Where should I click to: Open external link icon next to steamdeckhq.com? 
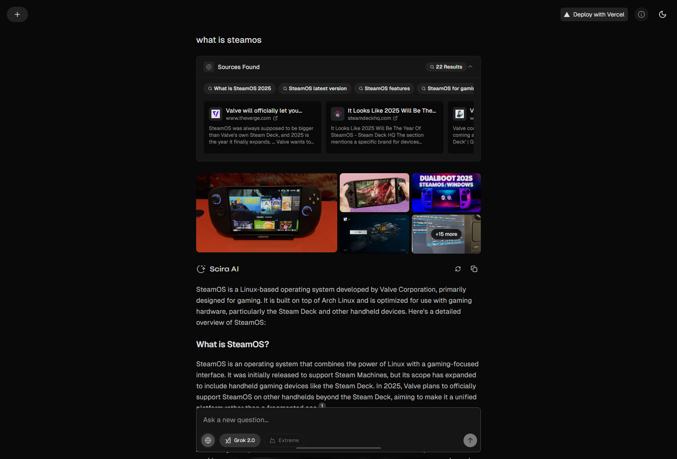coord(395,118)
